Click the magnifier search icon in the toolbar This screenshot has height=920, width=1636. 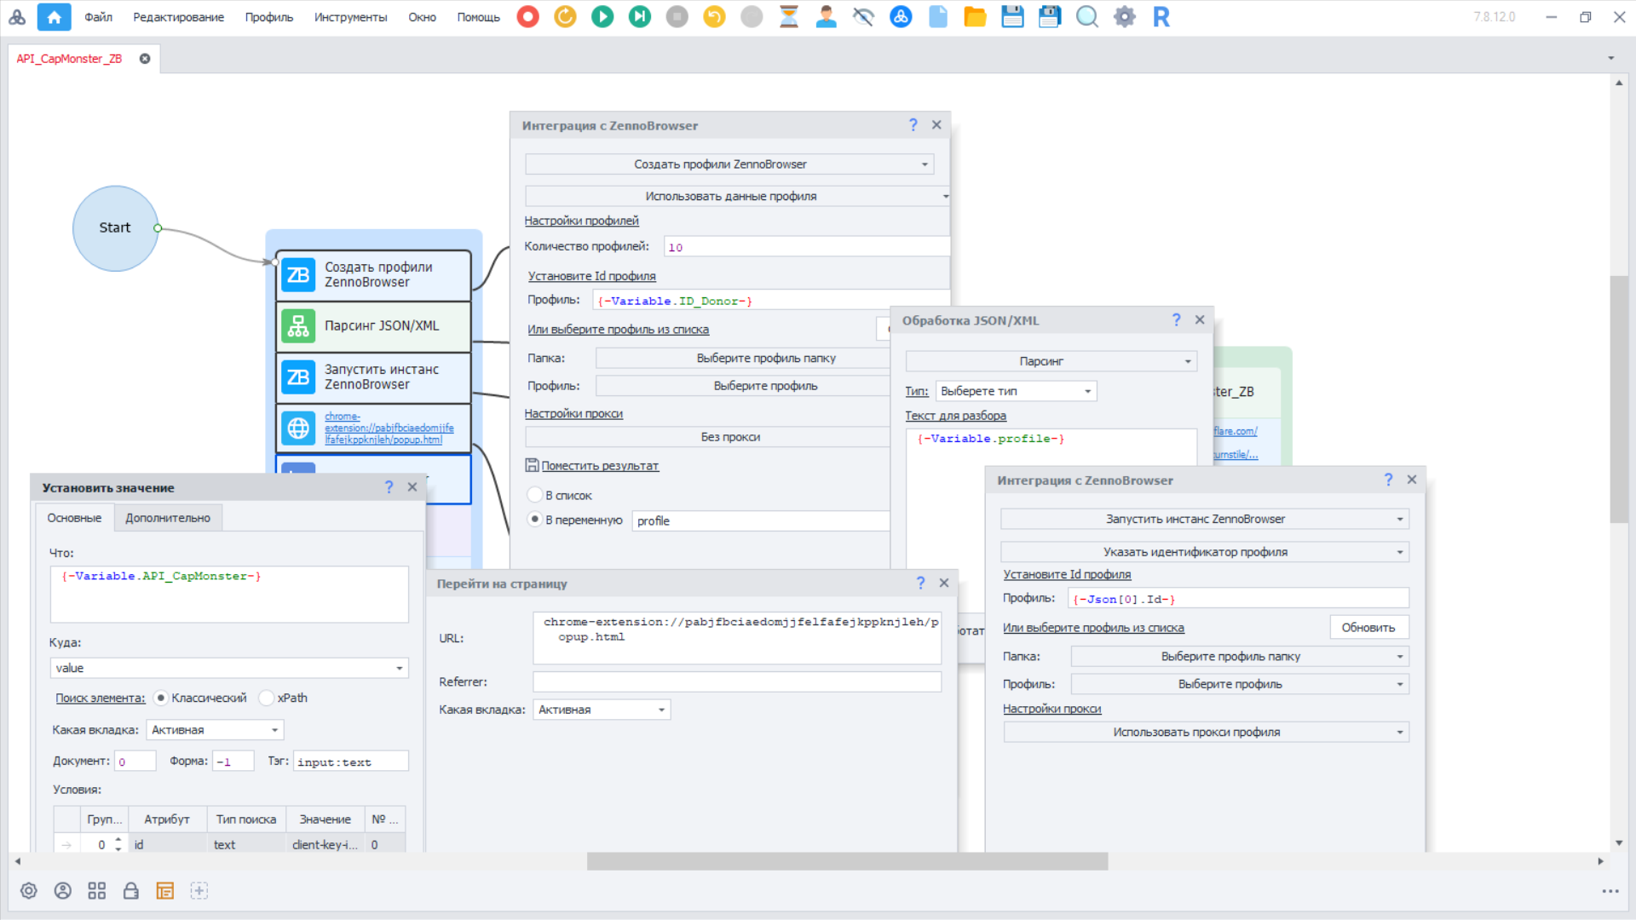click(1086, 17)
